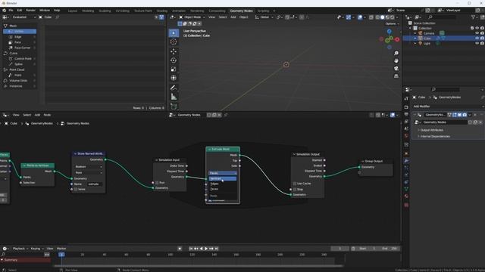Choose Vertices in Extrude Mesh mode list
485x272 pixels.
tap(223, 178)
